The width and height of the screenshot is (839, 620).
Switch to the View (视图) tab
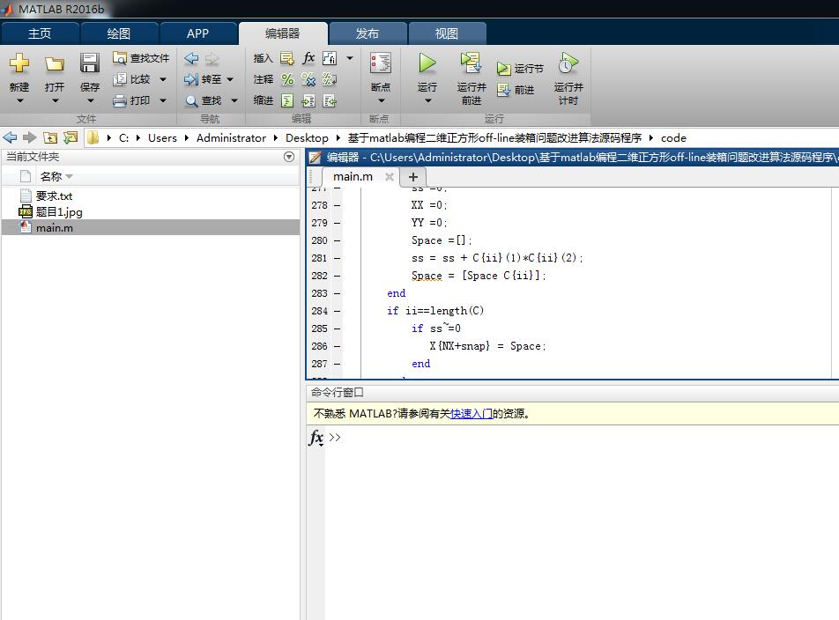[446, 33]
